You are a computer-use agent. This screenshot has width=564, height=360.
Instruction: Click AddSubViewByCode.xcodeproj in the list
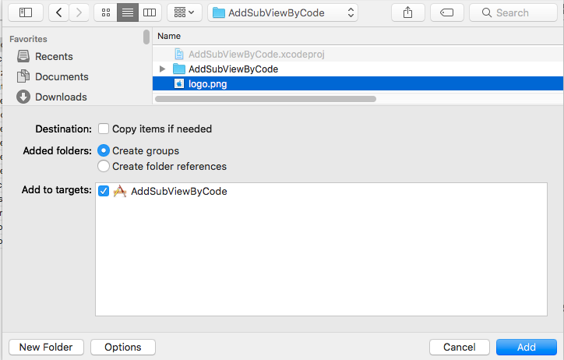[358, 54]
